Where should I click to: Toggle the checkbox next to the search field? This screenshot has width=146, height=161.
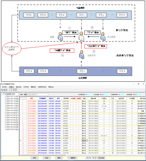point(35,94)
